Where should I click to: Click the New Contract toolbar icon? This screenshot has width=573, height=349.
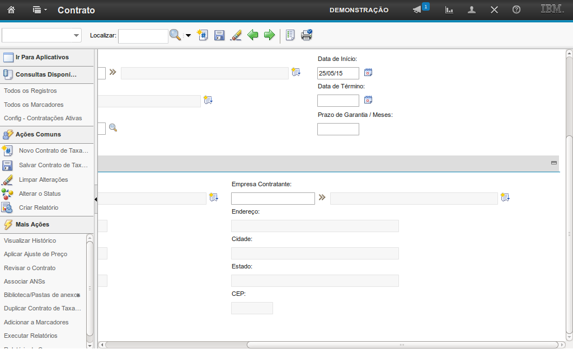point(203,35)
